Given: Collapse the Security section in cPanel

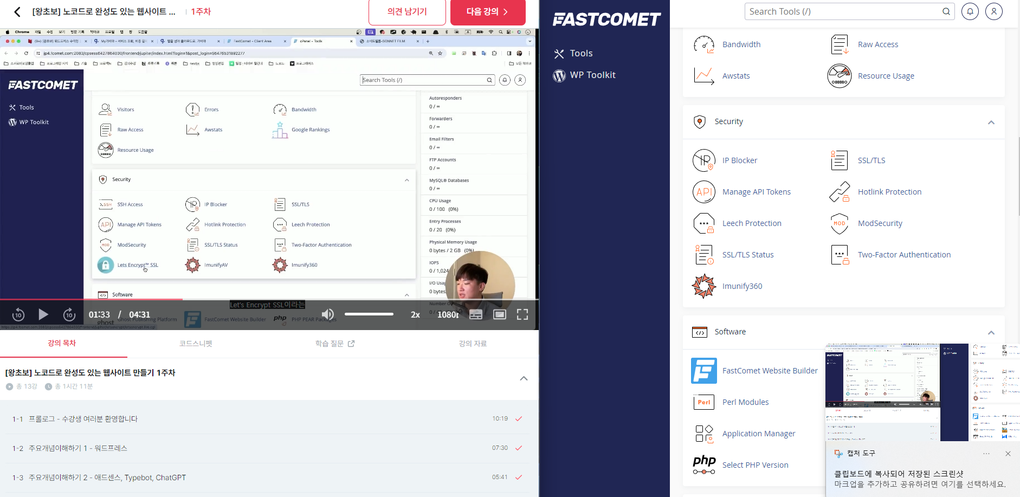Looking at the screenshot, I should 991,122.
